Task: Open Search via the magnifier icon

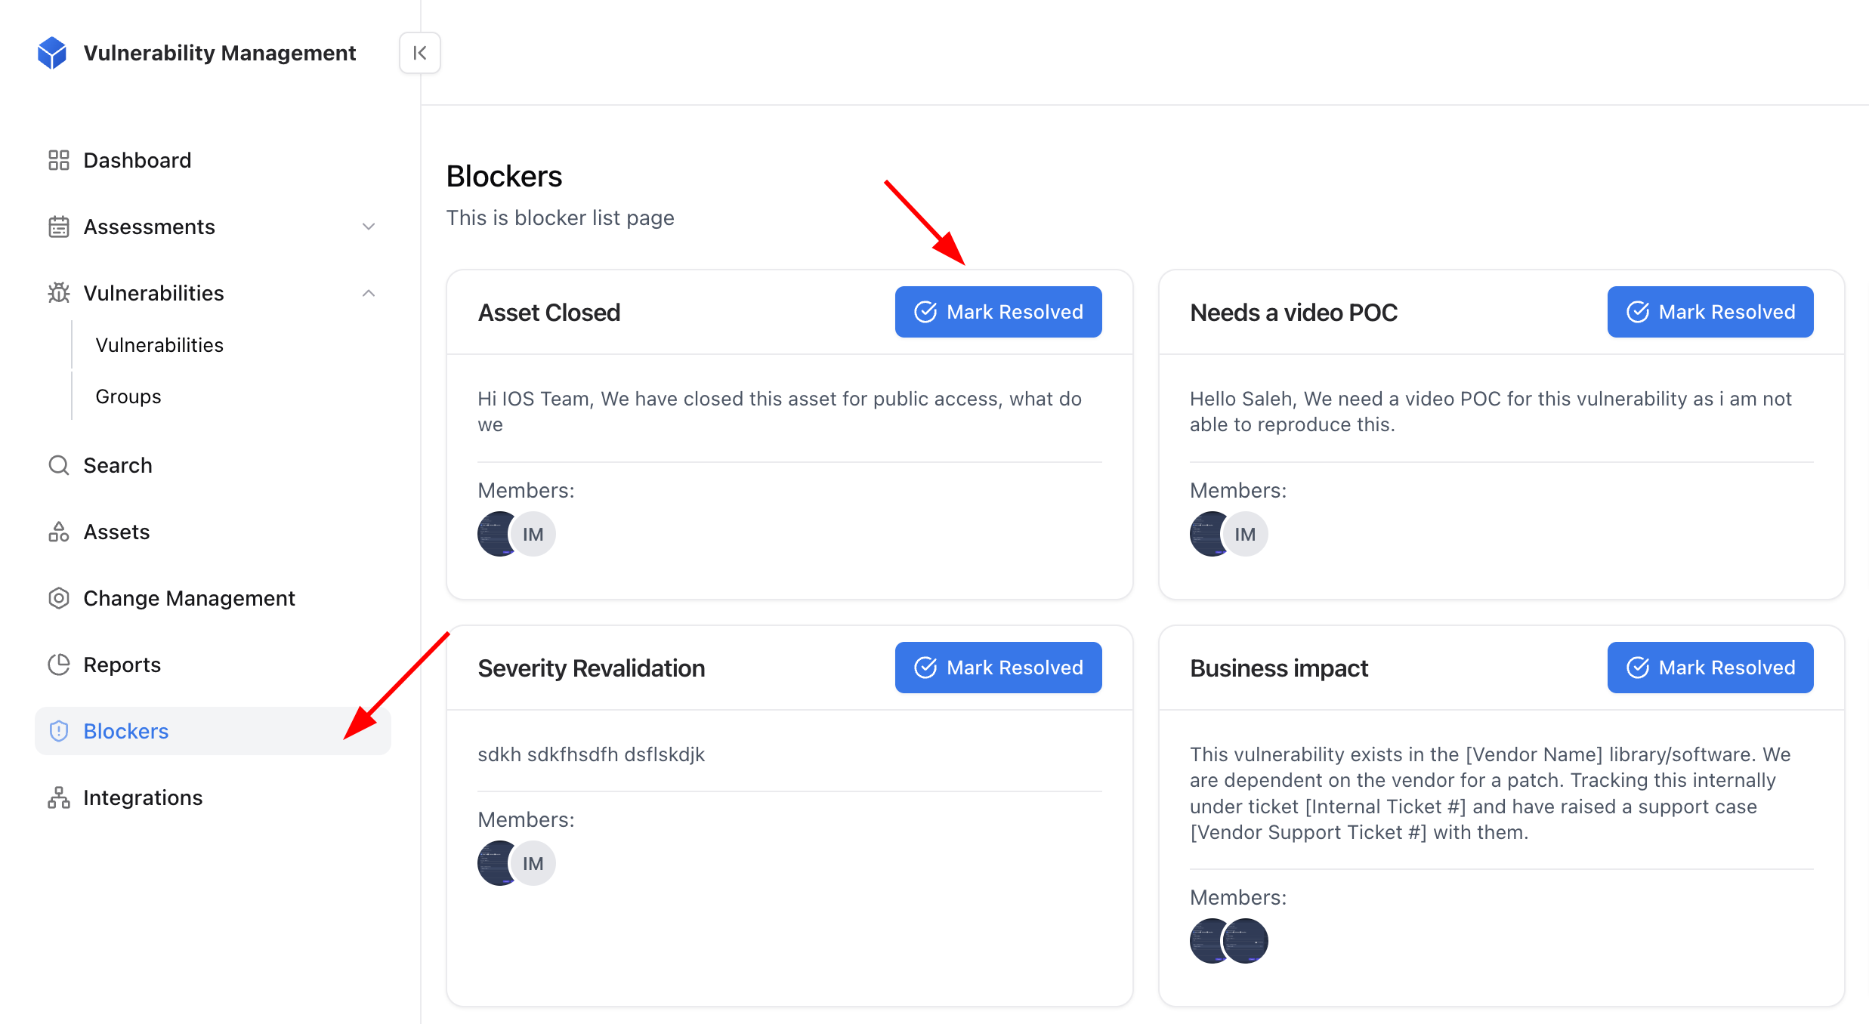Action: point(58,465)
